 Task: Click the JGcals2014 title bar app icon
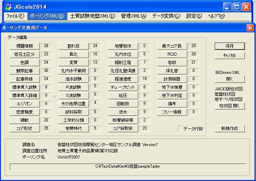point(8,6)
